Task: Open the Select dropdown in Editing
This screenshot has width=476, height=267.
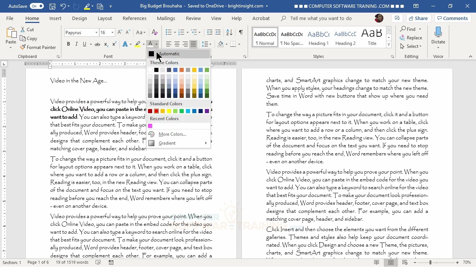Action: click(x=411, y=46)
